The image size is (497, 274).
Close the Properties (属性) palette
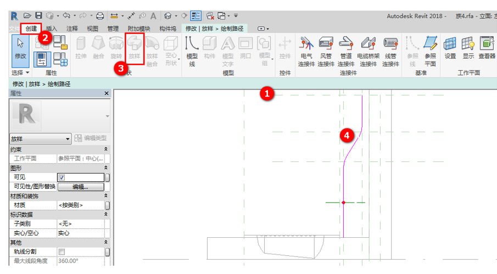pyautogui.click(x=107, y=93)
